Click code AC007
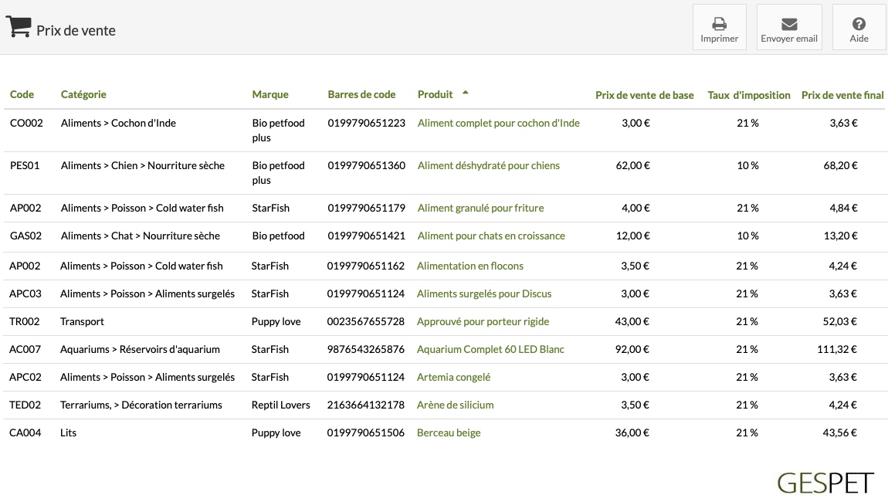The height and width of the screenshot is (502, 888). click(25, 349)
